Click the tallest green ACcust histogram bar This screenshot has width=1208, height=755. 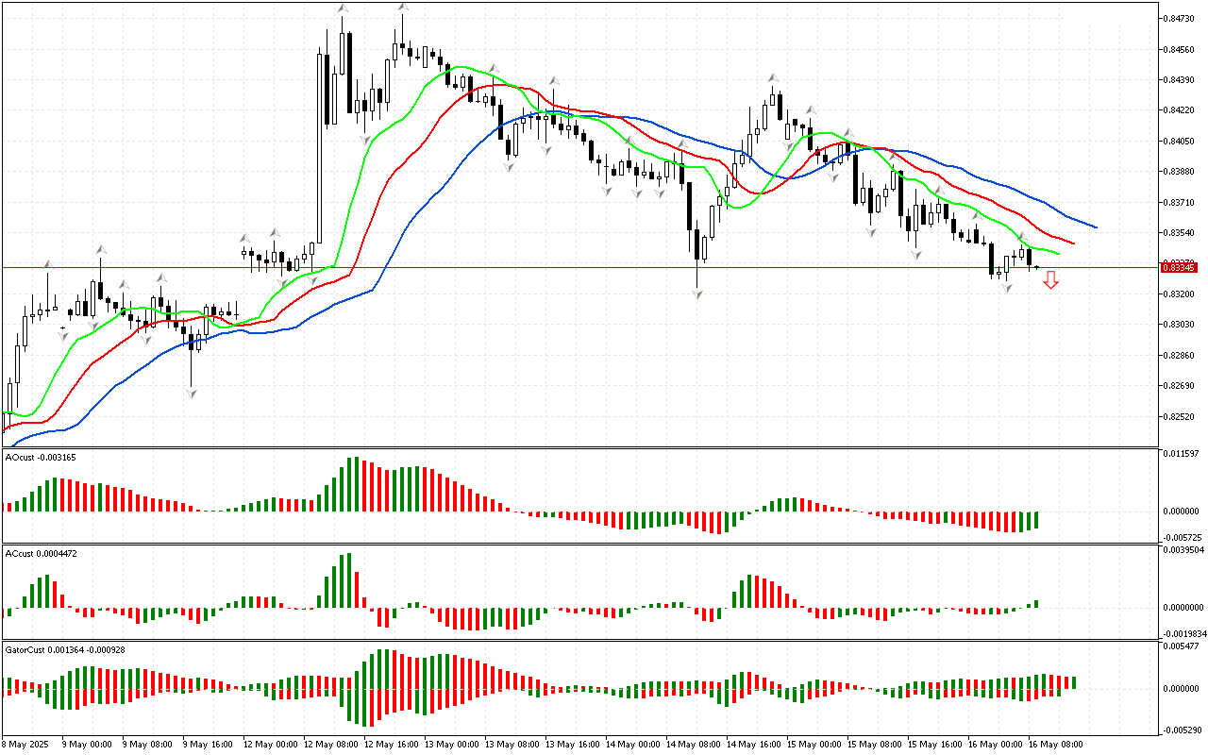pyautogui.click(x=348, y=579)
